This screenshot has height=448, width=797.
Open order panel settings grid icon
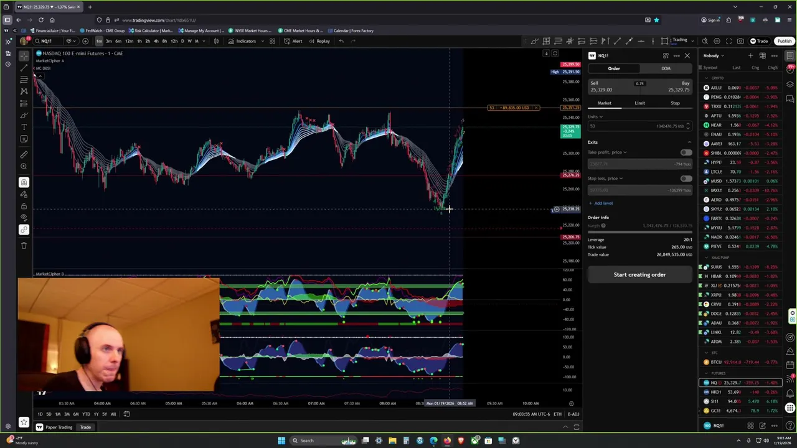click(x=666, y=55)
